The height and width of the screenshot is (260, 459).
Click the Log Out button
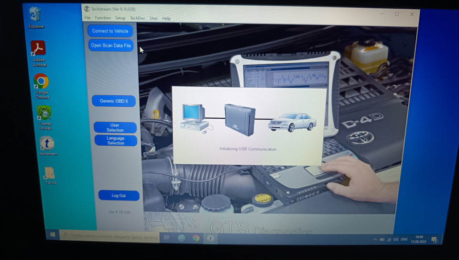[119, 195]
